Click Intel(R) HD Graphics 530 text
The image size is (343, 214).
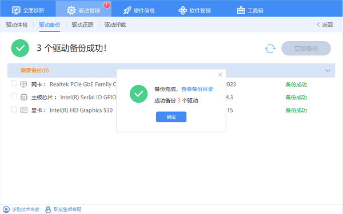pos(81,110)
